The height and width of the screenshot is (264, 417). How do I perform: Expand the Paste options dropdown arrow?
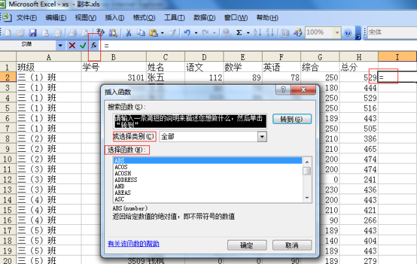[162, 33]
